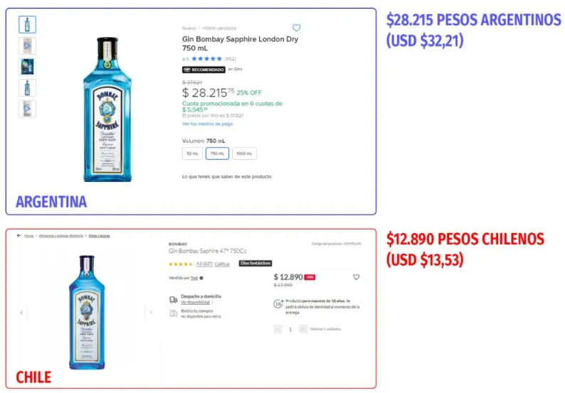Open the first bottle thumbnail in the gallery
This screenshot has width=565, height=393.
[x=27, y=24]
